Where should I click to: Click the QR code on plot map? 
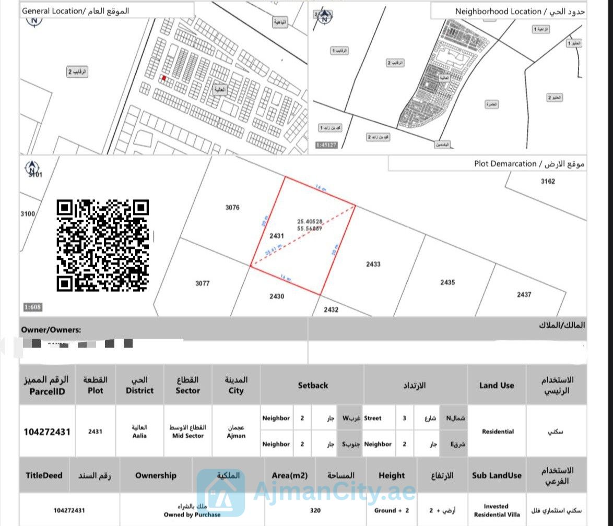(102, 245)
